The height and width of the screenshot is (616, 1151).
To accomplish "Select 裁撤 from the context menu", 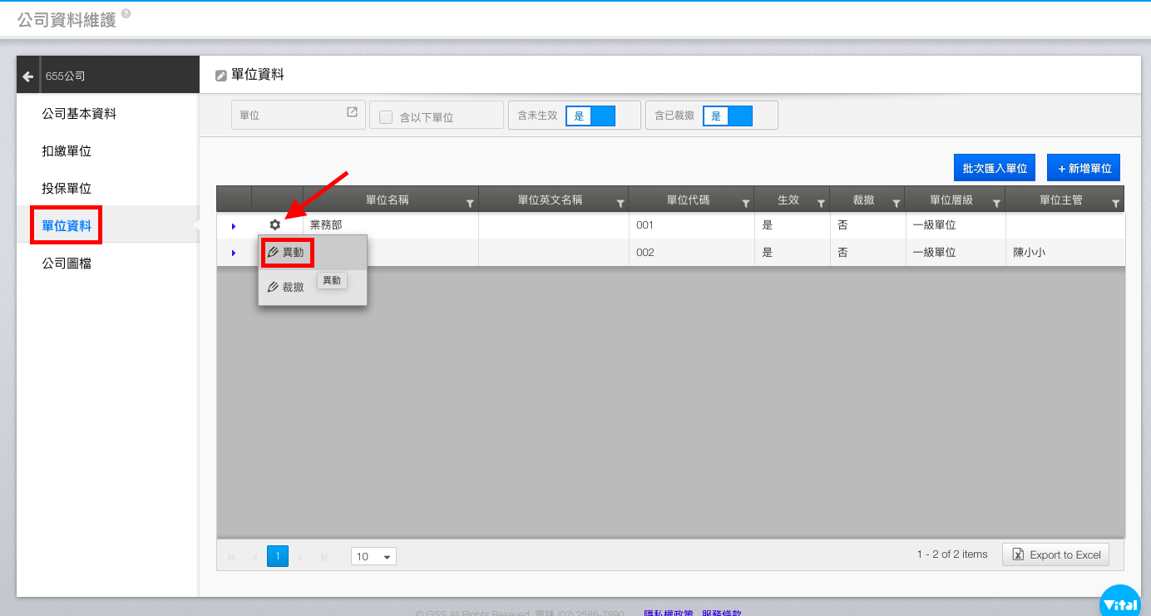I will [285, 287].
